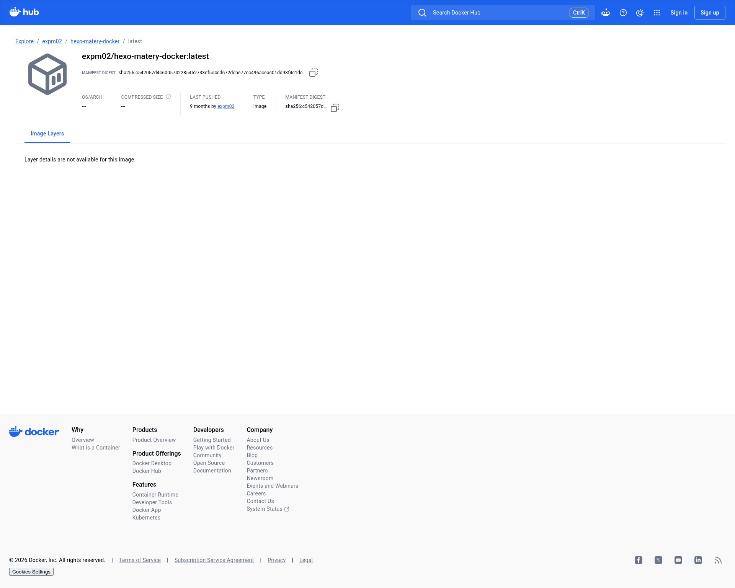Go to Explore breadcrumb link
This screenshot has width=735, height=588.
[x=24, y=41]
